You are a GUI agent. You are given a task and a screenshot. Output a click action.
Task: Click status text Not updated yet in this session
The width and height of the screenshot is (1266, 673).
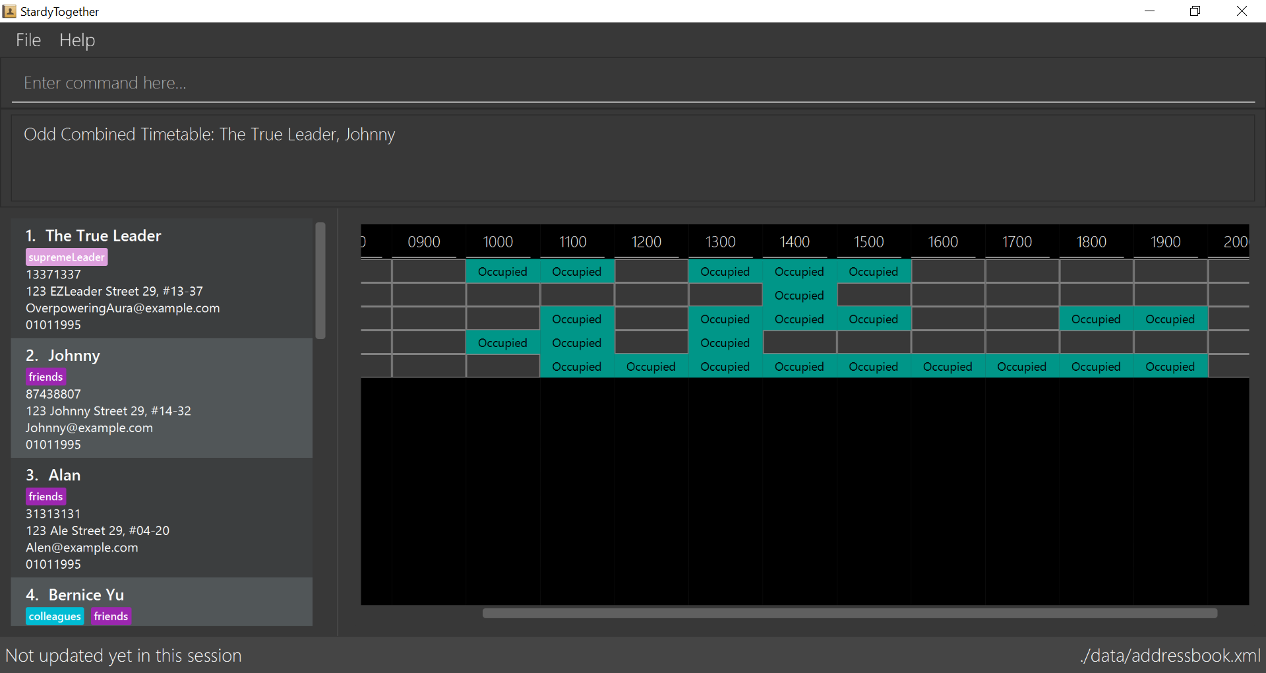[123, 656]
